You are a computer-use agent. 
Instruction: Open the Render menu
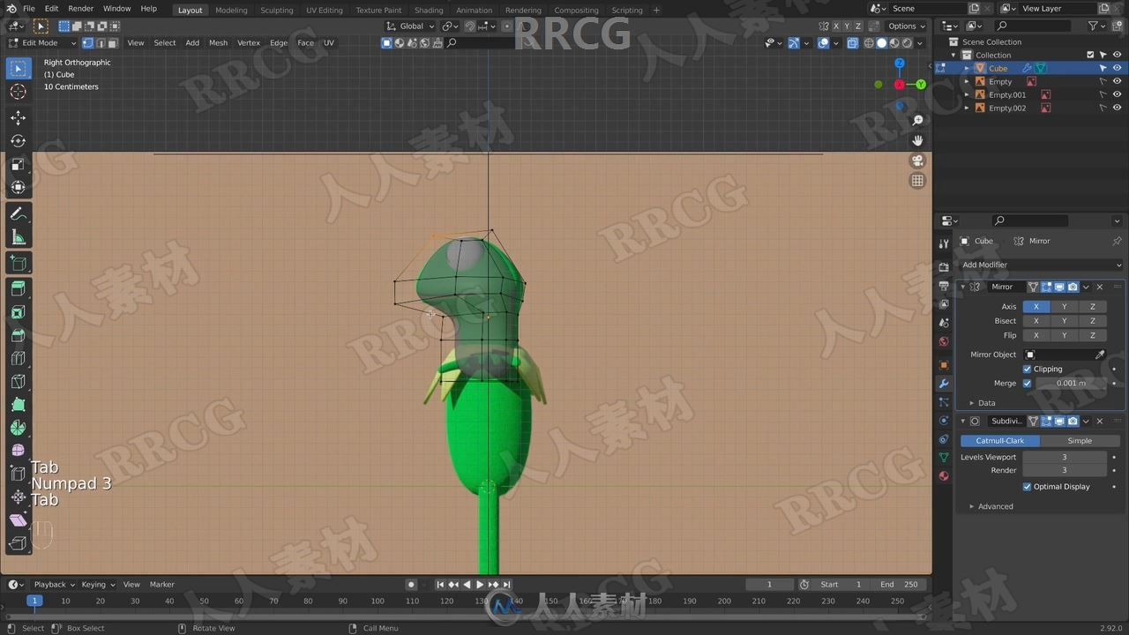[80, 9]
